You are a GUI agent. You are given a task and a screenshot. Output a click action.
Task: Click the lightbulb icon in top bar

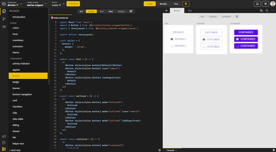(186, 4)
